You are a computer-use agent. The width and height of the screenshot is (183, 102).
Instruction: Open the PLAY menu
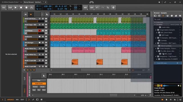(10, 8)
